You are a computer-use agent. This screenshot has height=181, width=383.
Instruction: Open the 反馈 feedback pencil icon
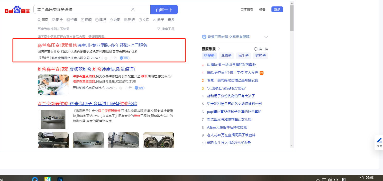379,140
